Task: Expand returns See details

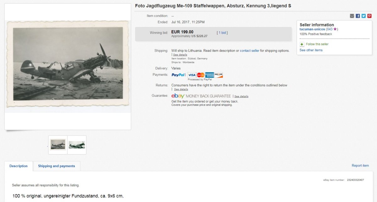Action: point(181,89)
